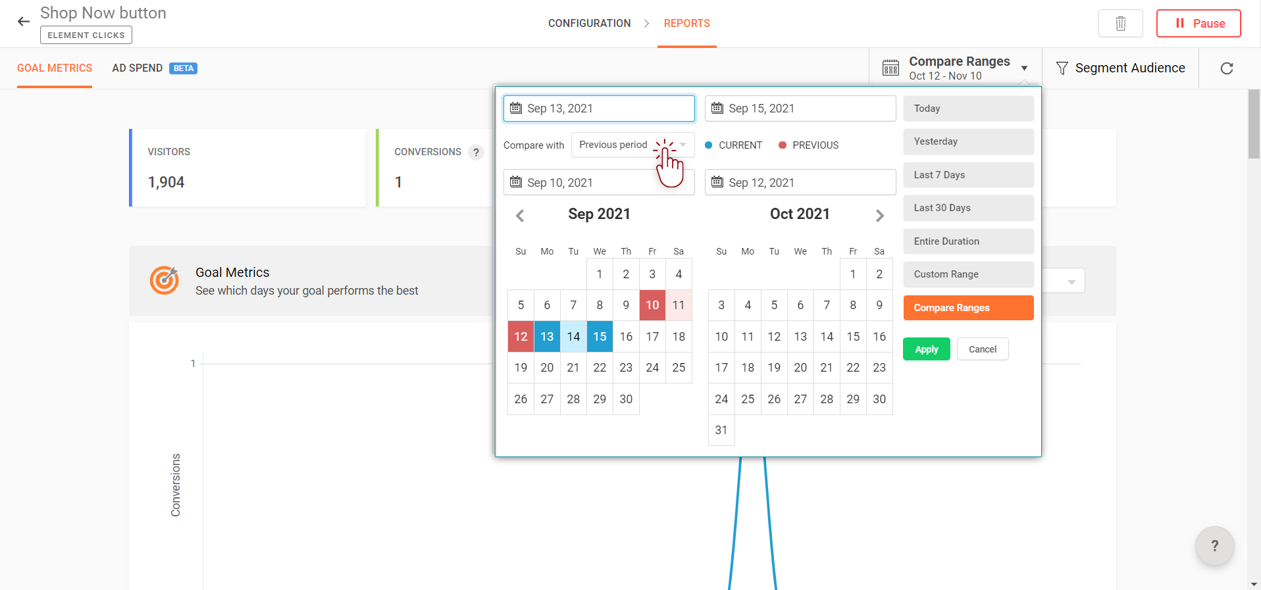Viewport: 1261px width, 590px height.
Task: Select September 10 in the calendar
Action: click(652, 305)
